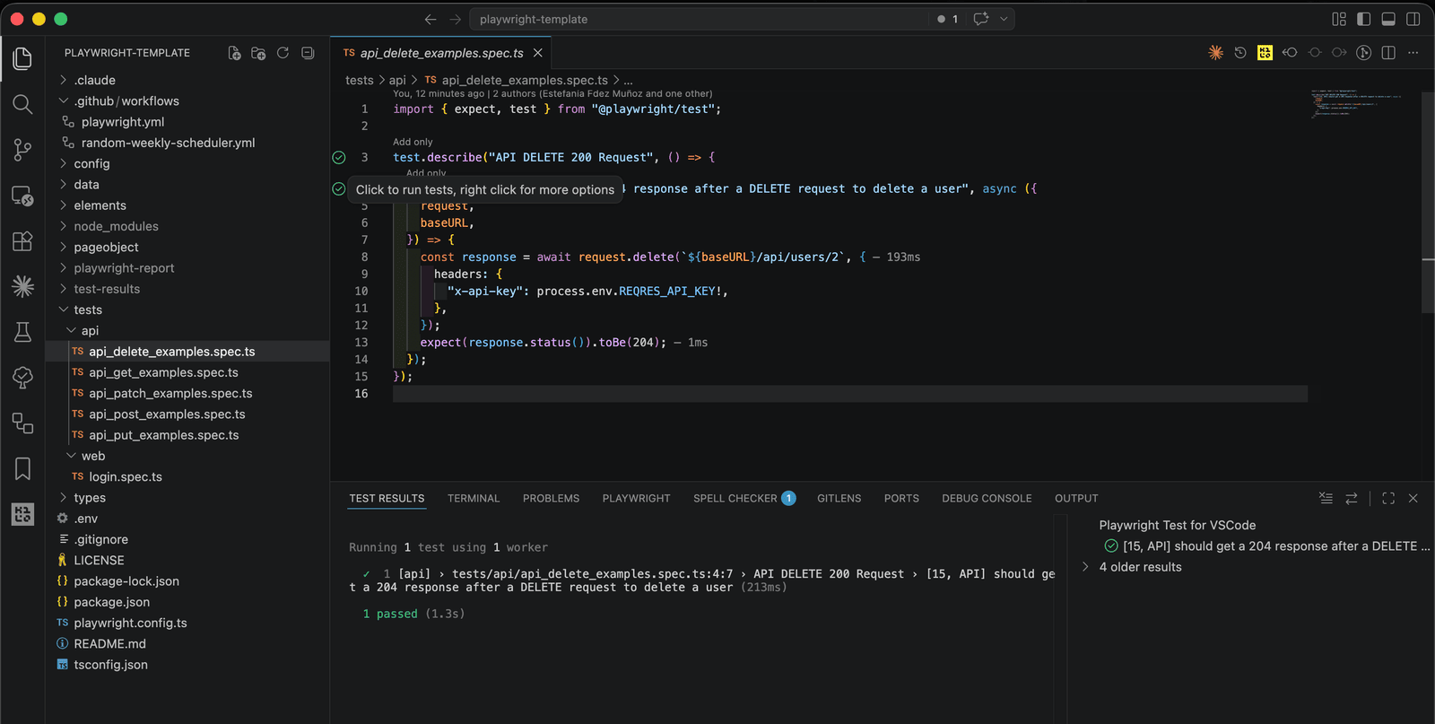The width and height of the screenshot is (1435, 724).
Task: Click Add only code lens above line 3
Action: pyautogui.click(x=413, y=142)
